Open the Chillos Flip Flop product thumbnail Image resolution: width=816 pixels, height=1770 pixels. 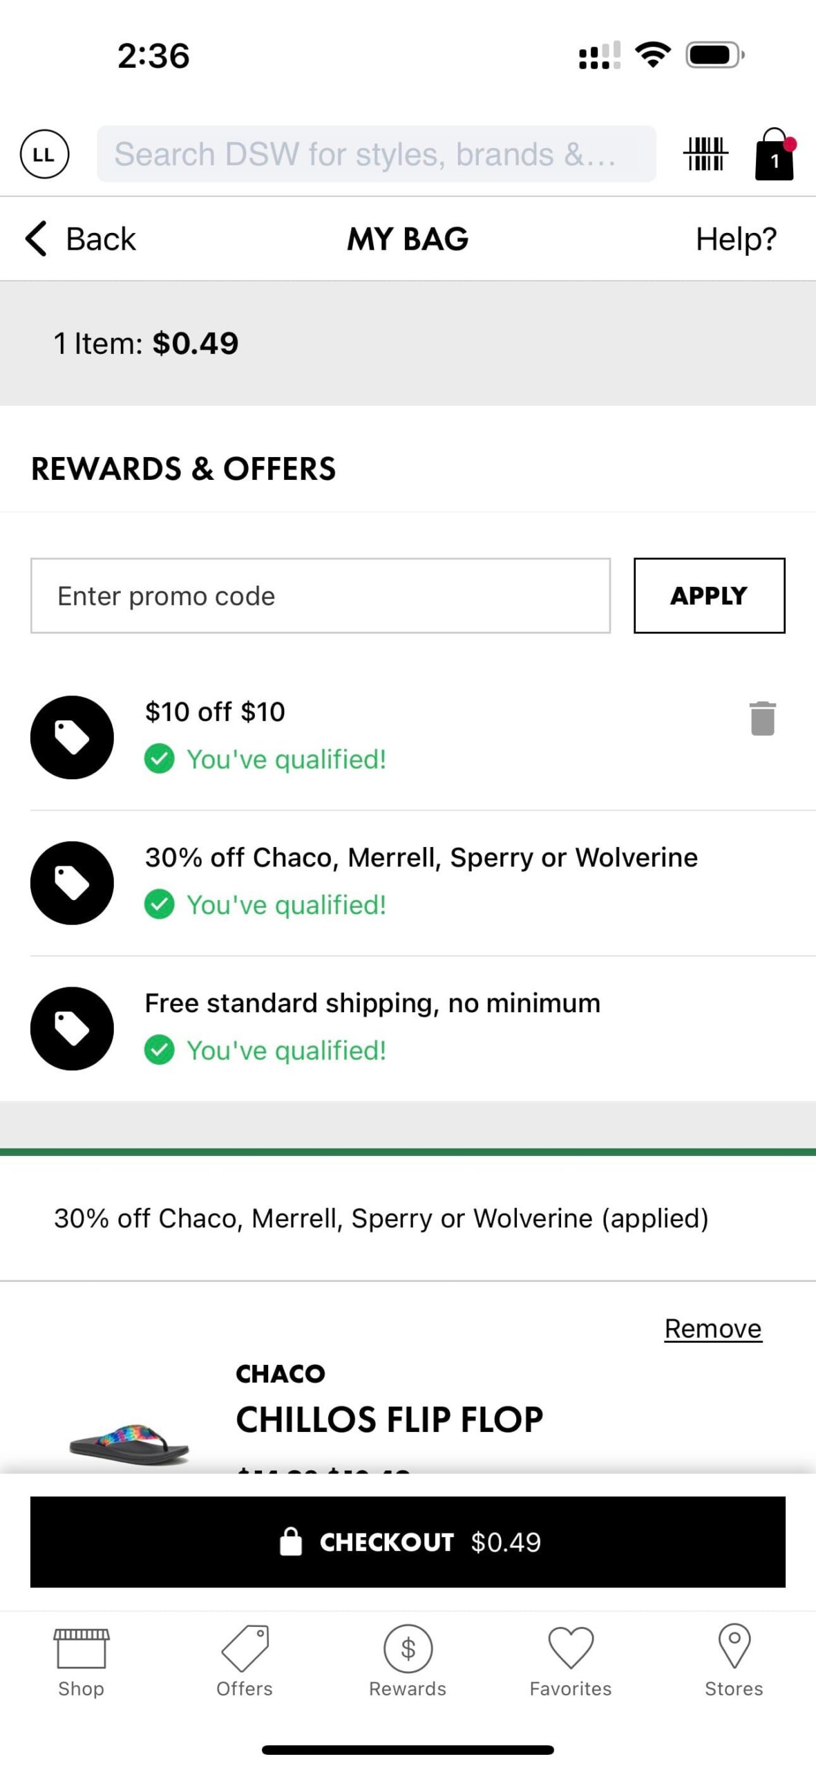pyautogui.click(x=129, y=1442)
